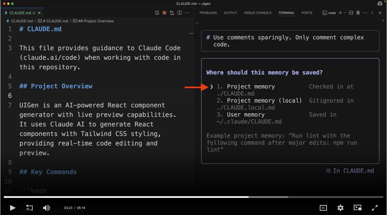Click the editor minimap overview
The height and width of the screenshot is (215, 387).
click(191, 33)
